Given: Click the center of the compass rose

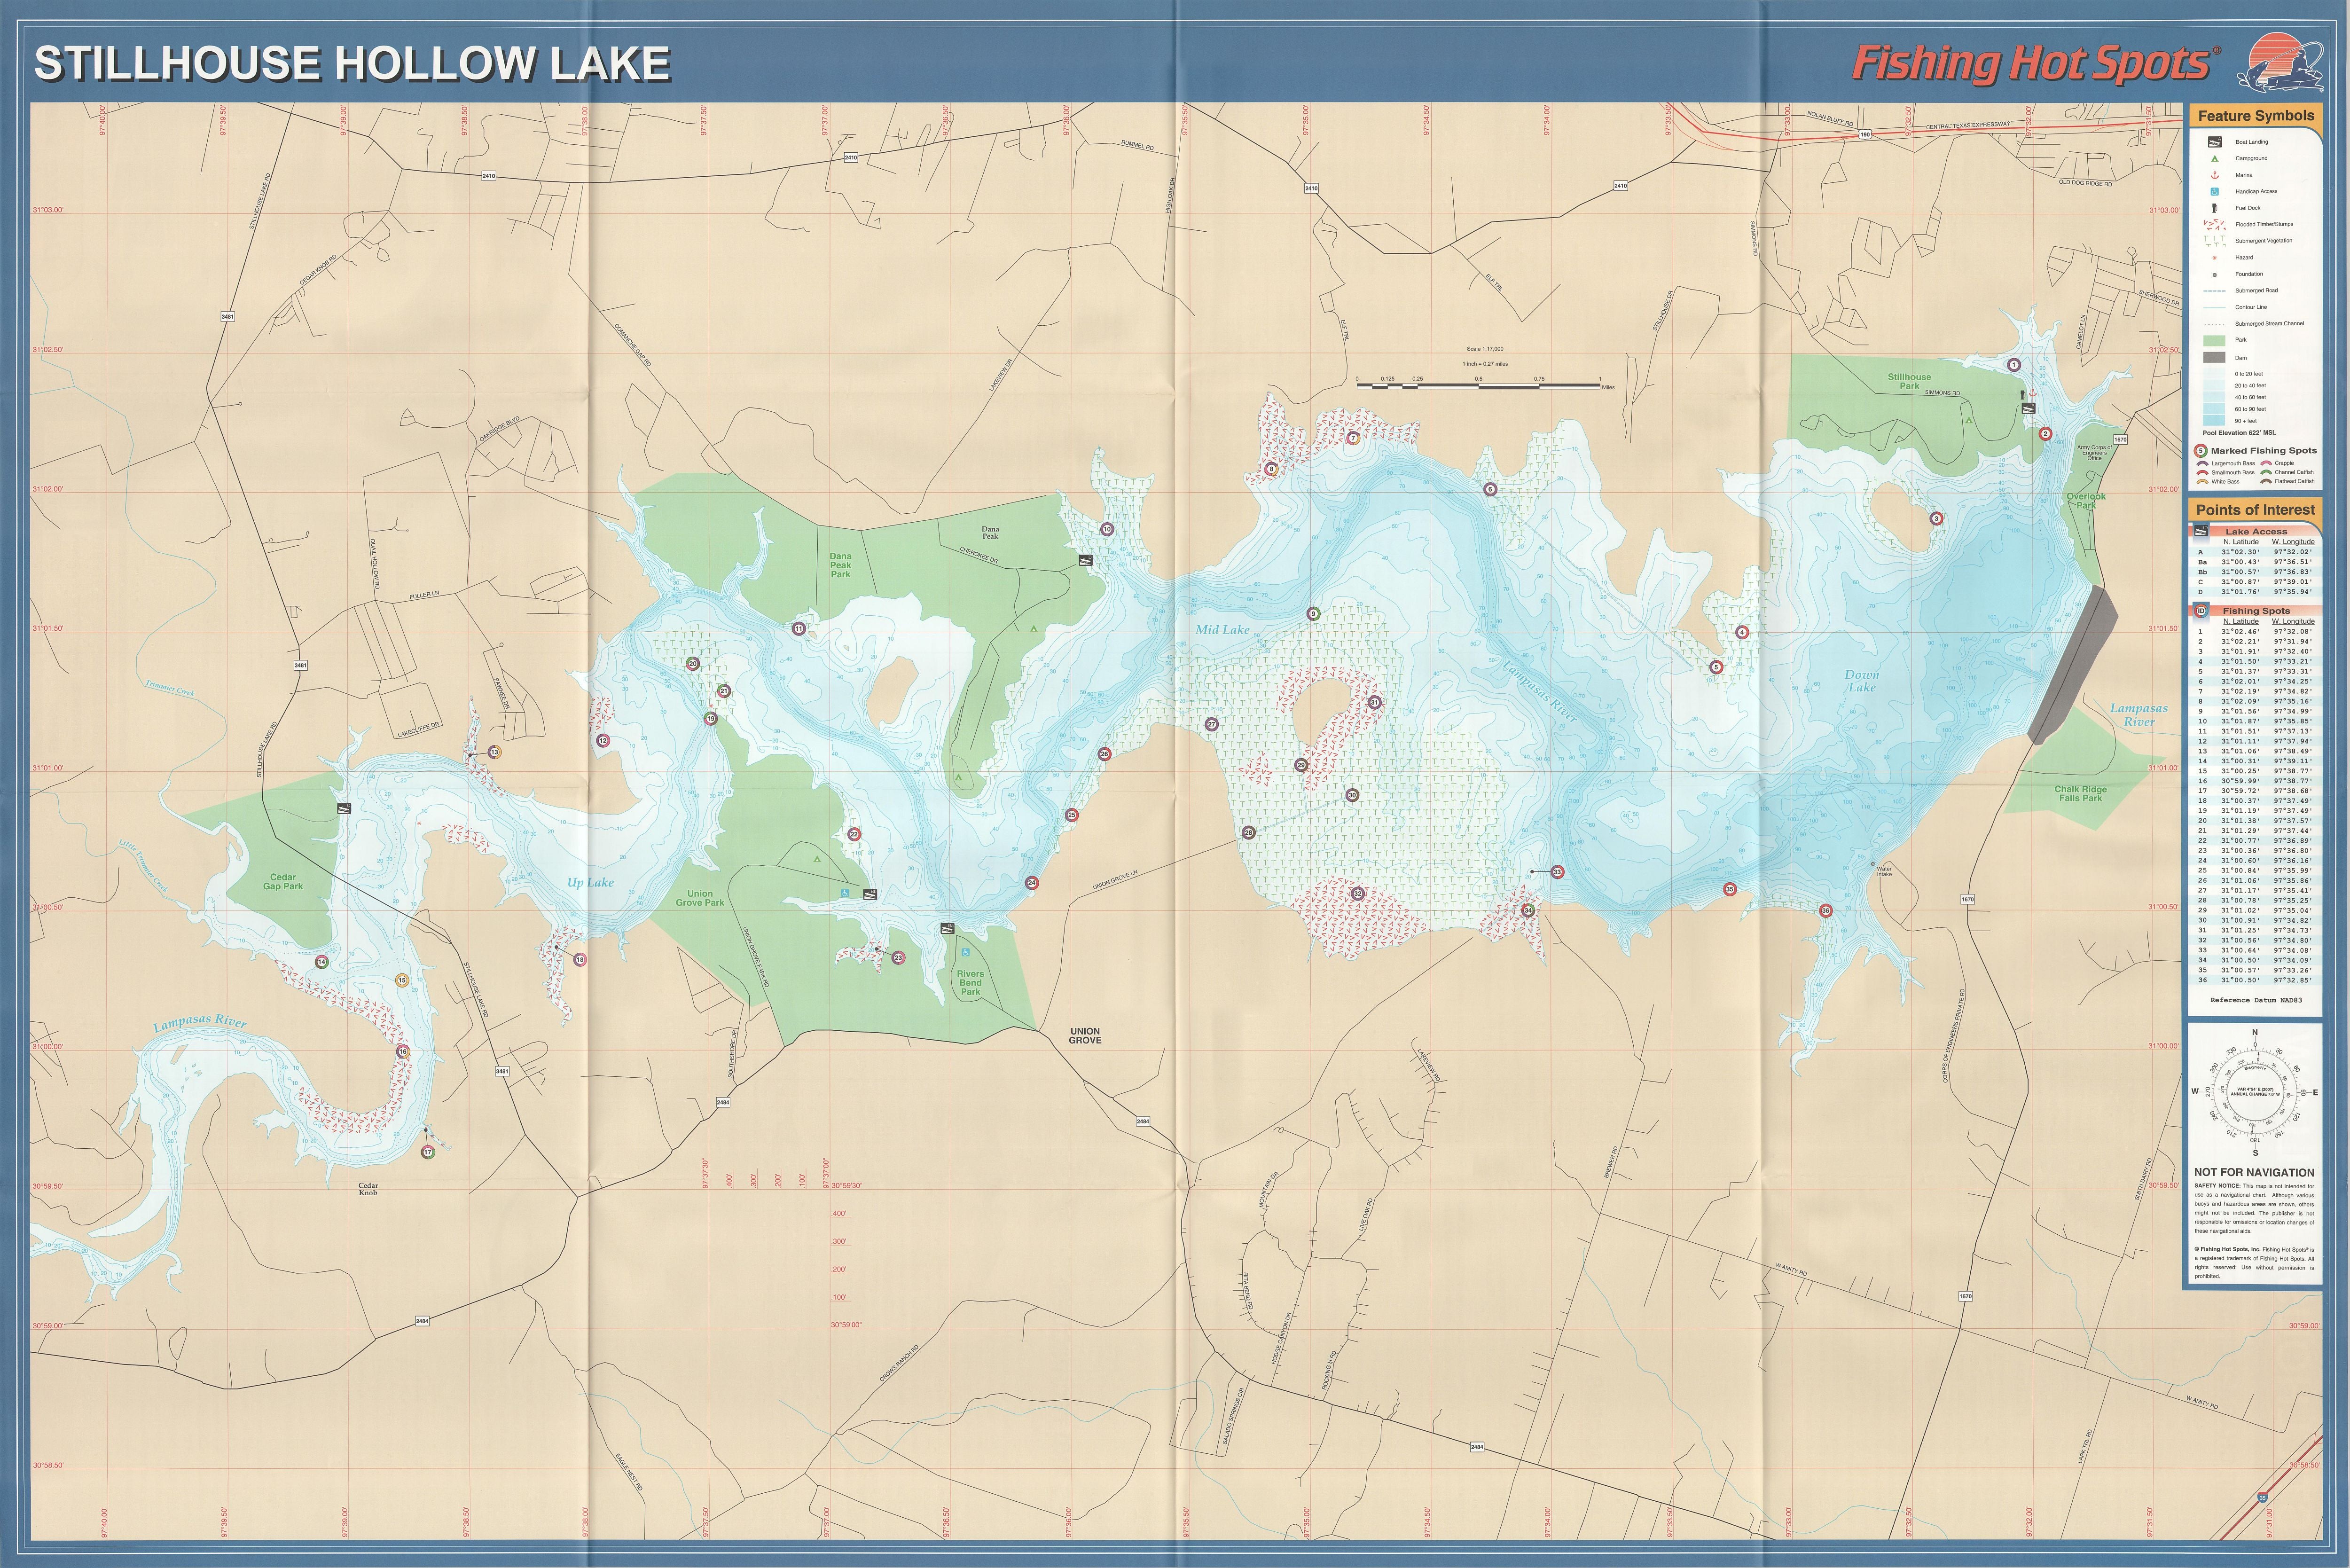Looking at the screenshot, I should coord(2255,1092).
